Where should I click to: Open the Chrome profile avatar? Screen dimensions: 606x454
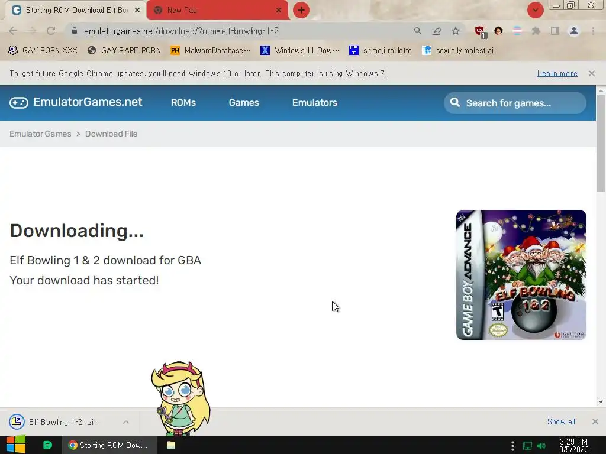(x=574, y=31)
